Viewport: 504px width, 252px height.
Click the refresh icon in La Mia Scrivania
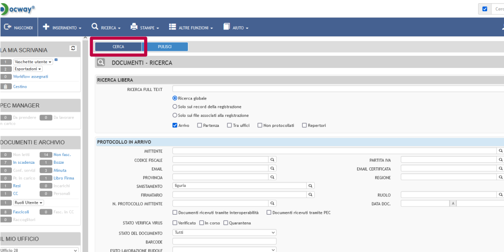coord(73,49)
